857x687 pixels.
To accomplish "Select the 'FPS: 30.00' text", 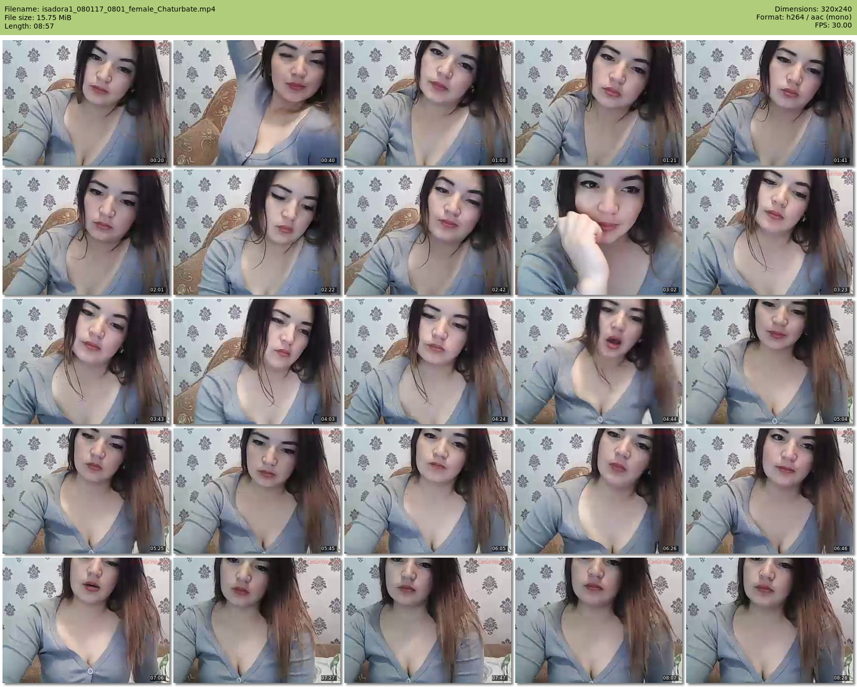I will (x=833, y=26).
